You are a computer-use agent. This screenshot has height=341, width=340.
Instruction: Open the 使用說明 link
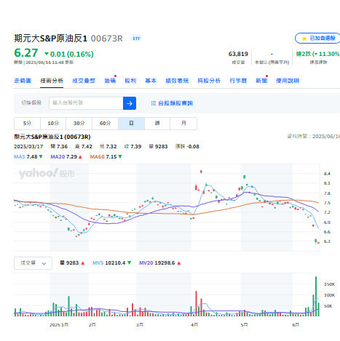(288, 81)
